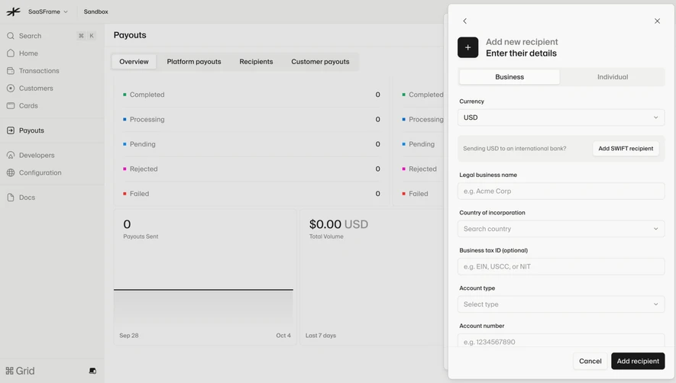
Task: Select the Overview tab
Action: tap(134, 62)
